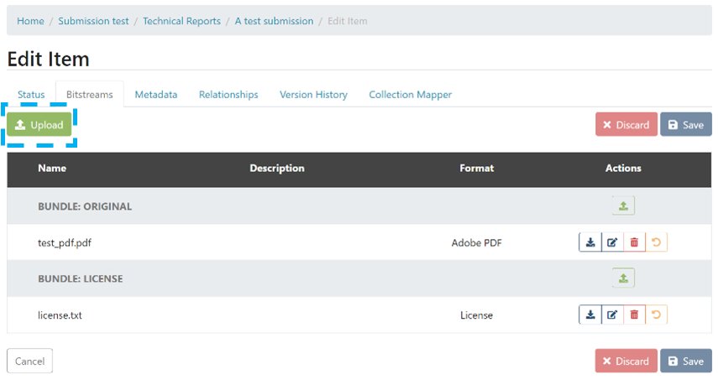Undo changes for license.txt
Screen dimensions: 718x385
[656, 315]
